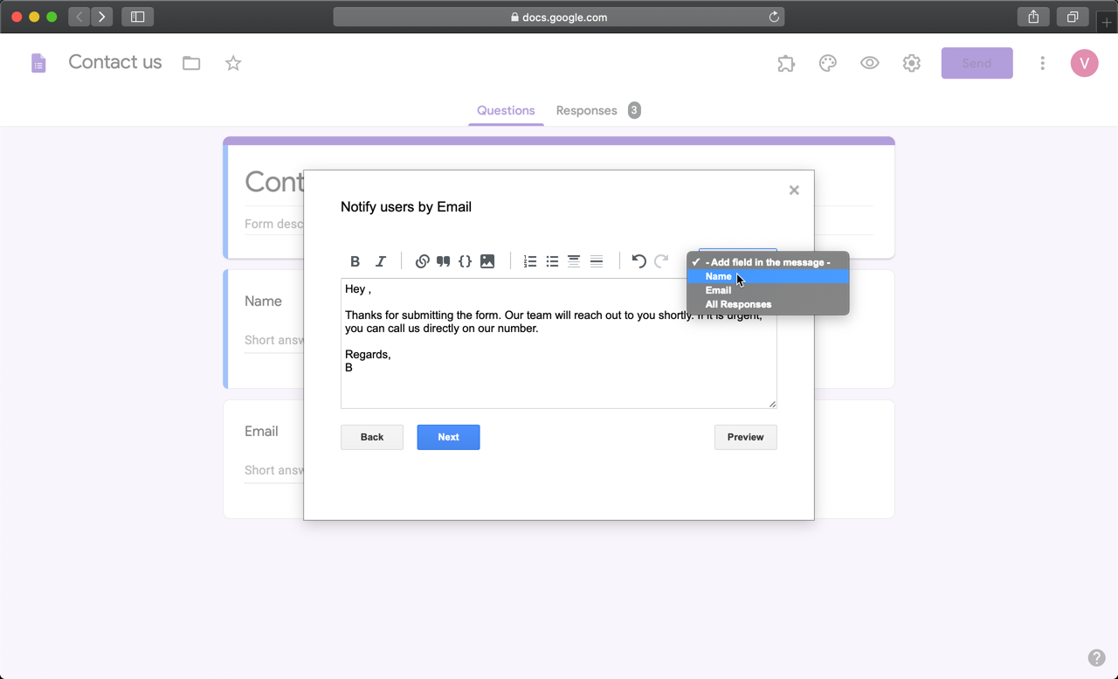
Task: Open the Questions tab
Action: pos(506,110)
